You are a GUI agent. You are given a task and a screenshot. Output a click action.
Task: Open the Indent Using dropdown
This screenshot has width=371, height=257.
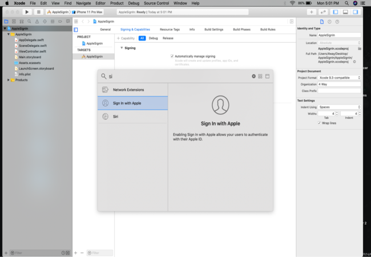click(x=339, y=107)
